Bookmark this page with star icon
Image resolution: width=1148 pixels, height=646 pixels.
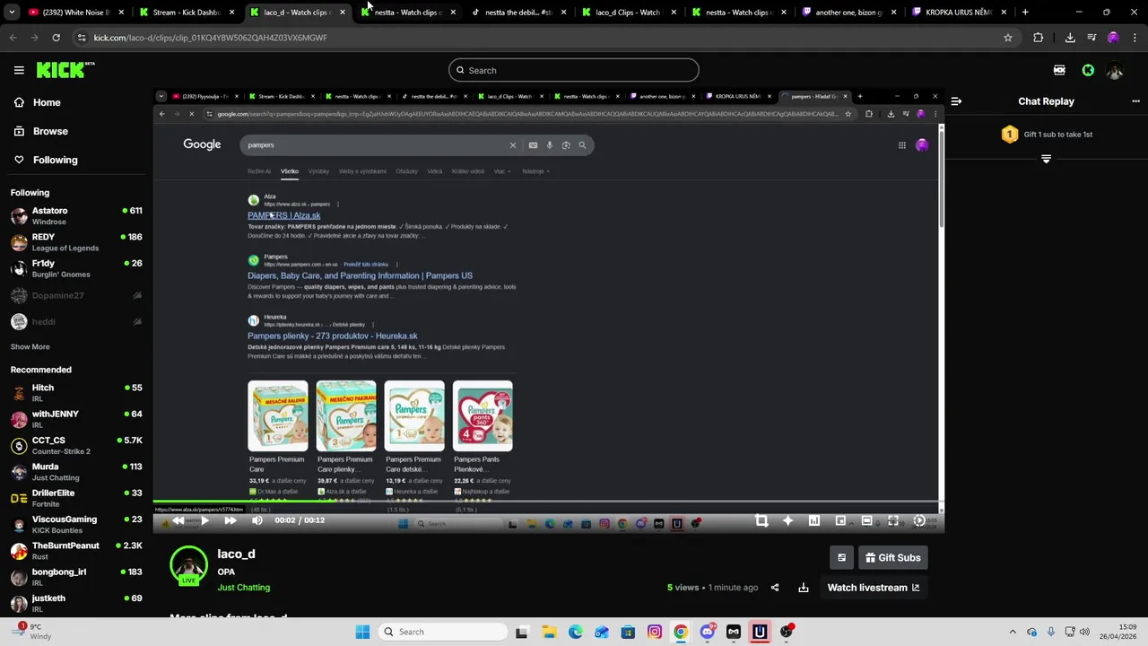(1008, 38)
